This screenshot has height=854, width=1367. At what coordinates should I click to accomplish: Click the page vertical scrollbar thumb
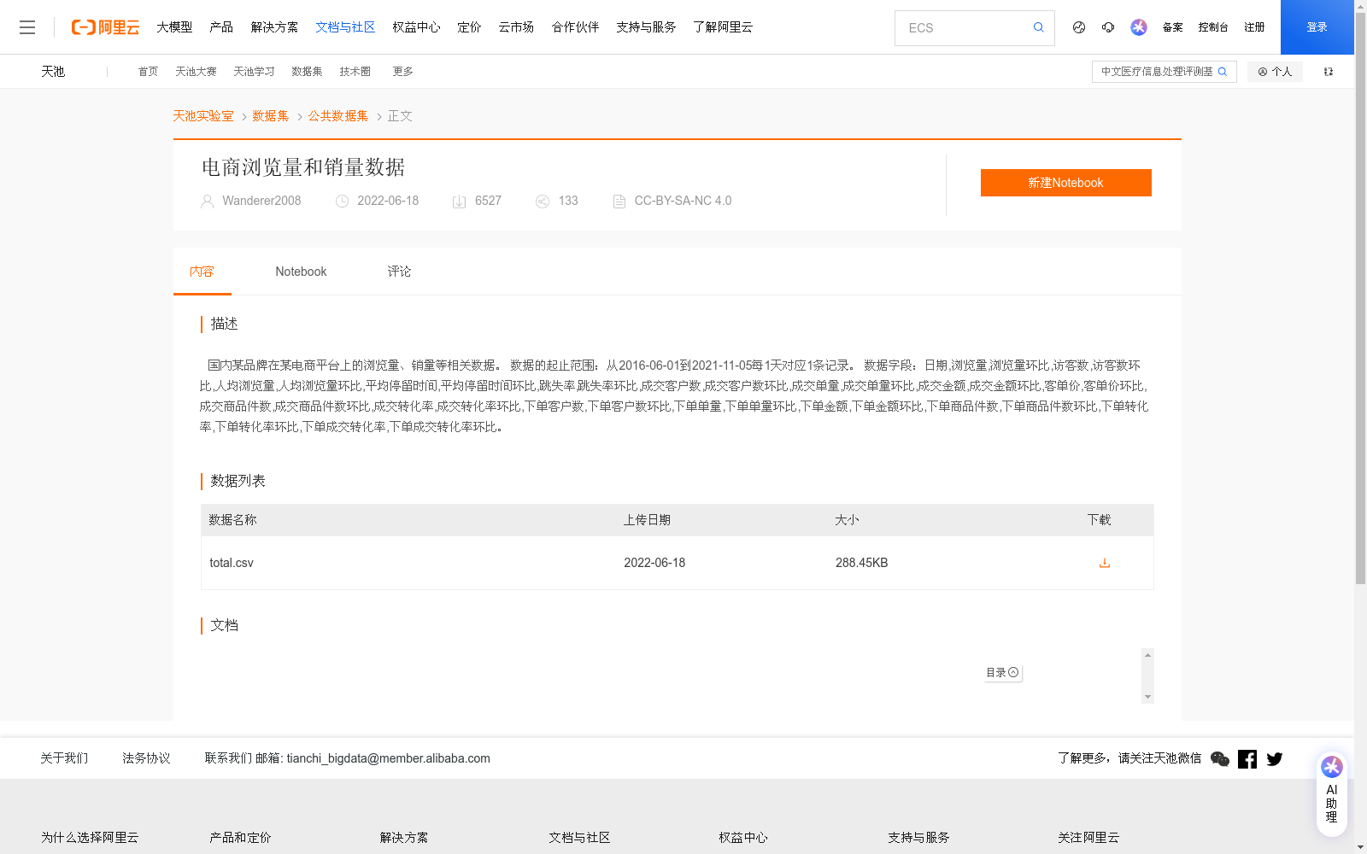click(1360, 299)
